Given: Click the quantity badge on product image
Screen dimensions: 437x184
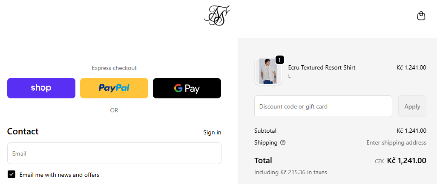Looking at the screenshot, I should (280, 60).
